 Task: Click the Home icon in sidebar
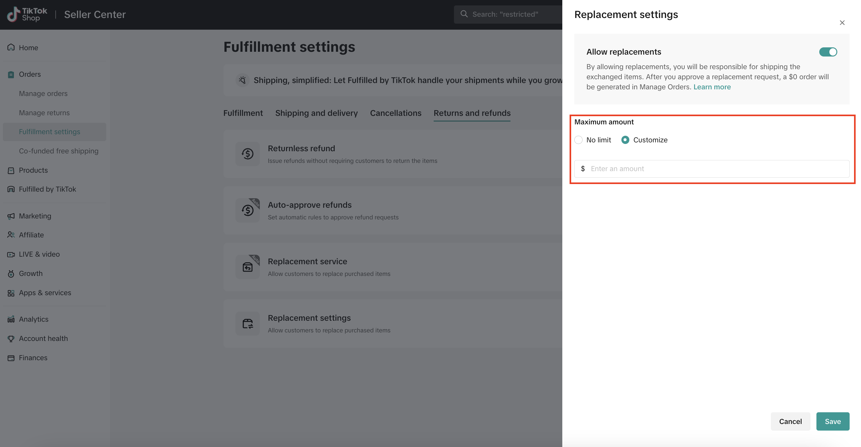tap(11, 47)
